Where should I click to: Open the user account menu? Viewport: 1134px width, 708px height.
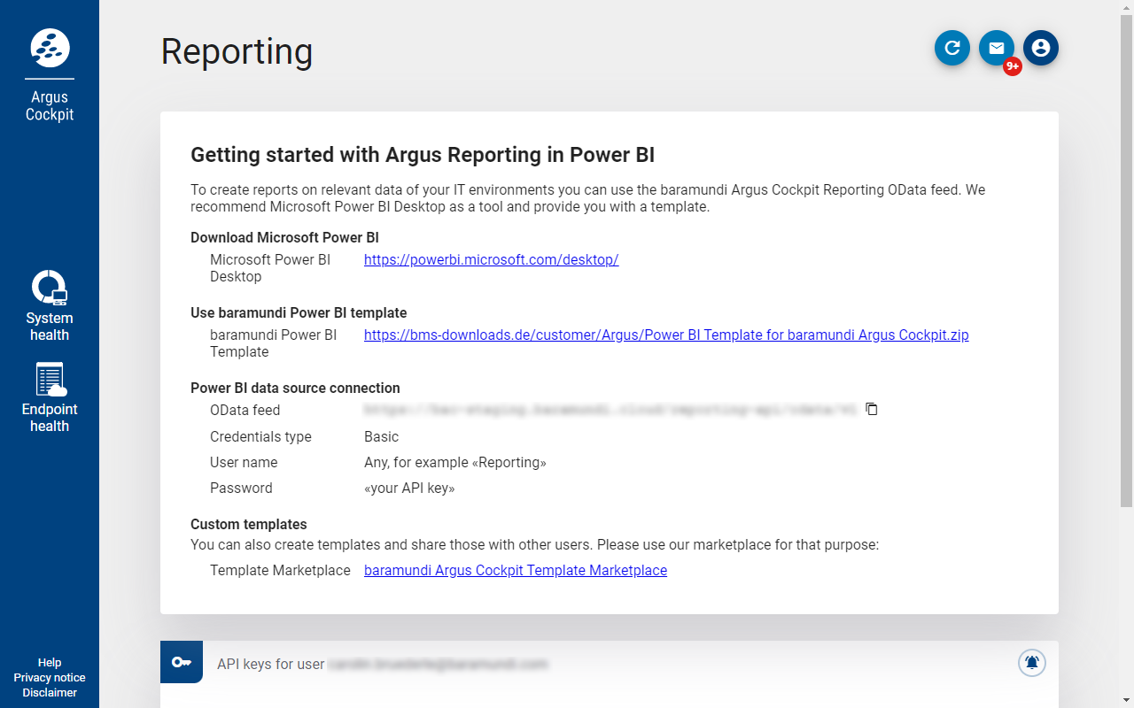[1041, 48]
